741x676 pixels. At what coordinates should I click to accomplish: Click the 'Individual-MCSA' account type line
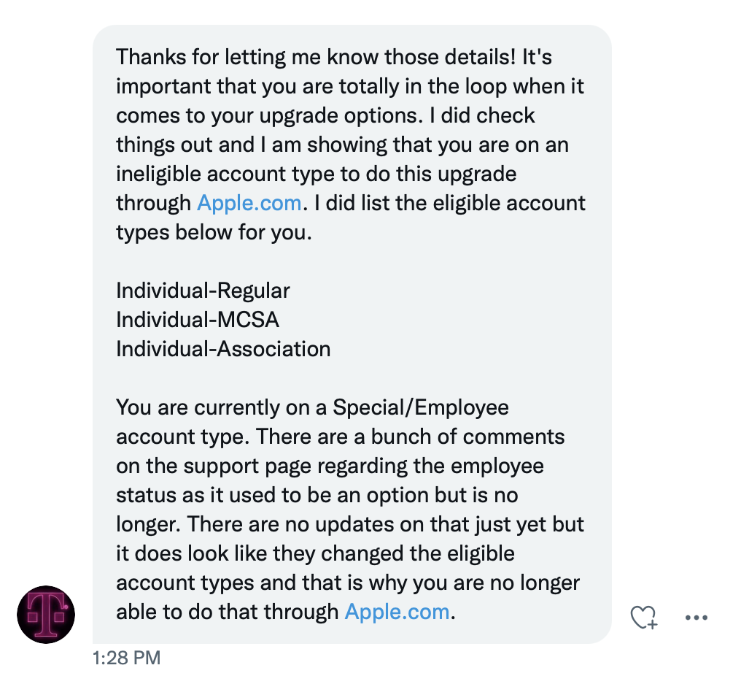tap(198, 320)
